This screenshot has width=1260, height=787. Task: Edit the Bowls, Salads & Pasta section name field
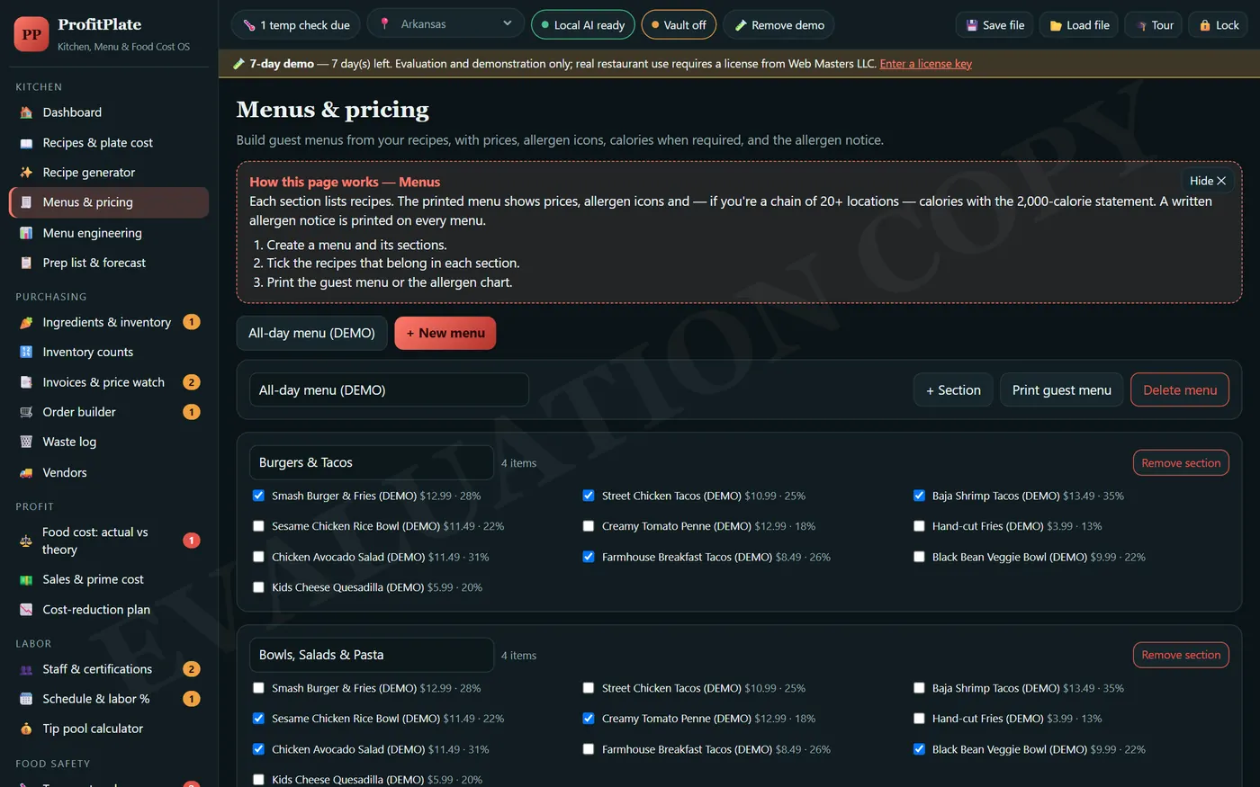372,655
